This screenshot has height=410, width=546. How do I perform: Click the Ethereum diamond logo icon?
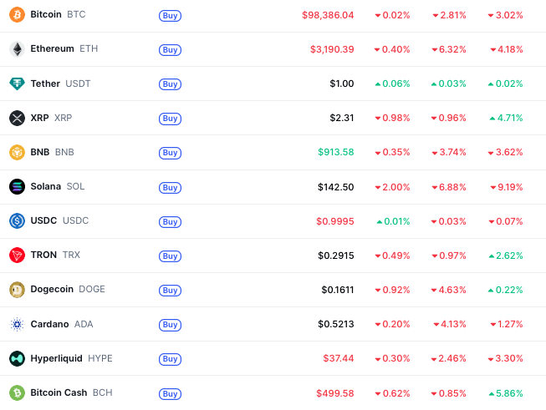17,49
